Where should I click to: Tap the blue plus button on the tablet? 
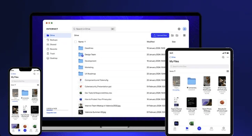tap(199, 128)
